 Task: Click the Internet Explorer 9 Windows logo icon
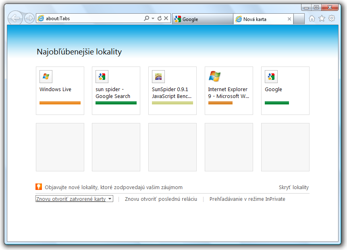[x=215, y=76]
